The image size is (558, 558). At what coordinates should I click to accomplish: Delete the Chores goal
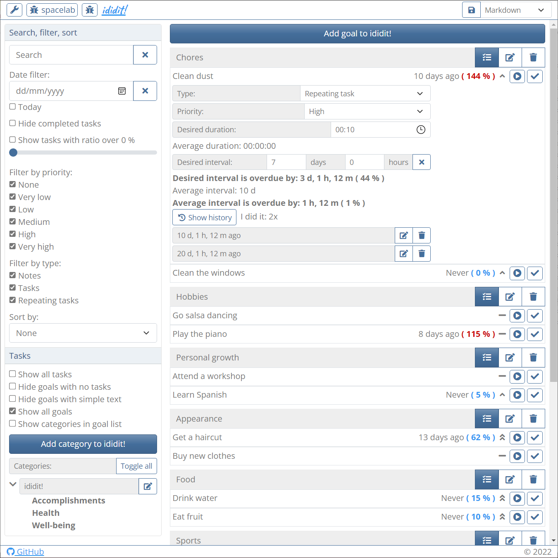tap(533, 57)
